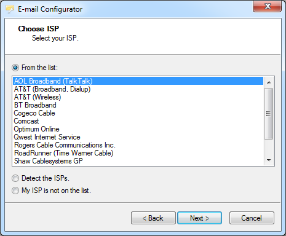Click the list scroll down arrow
This screenshot has width=286, height=236.
pyautogui.click(x=269, y=160)
